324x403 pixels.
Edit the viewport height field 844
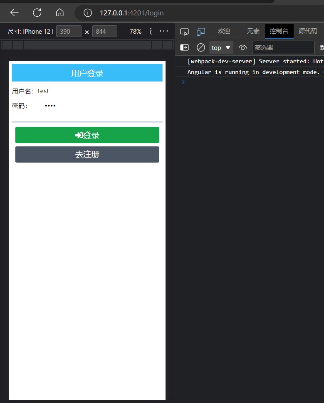pos(104,31)
